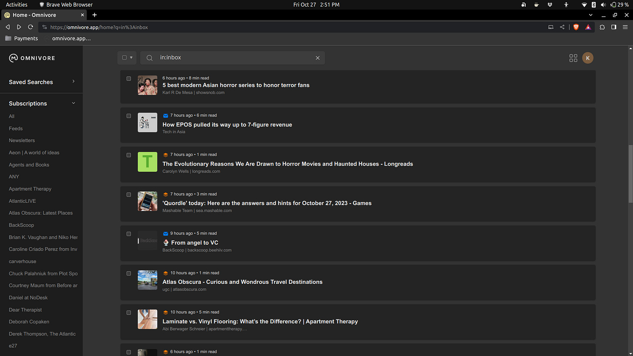The height and width of the screenshot is (356, 633).
Task: Open the bulk select dropdown arrow
Action: click(x=131, y=57)
